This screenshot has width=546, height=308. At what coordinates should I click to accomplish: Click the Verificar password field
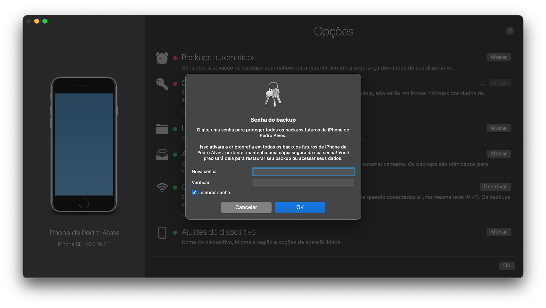[304, 183]
